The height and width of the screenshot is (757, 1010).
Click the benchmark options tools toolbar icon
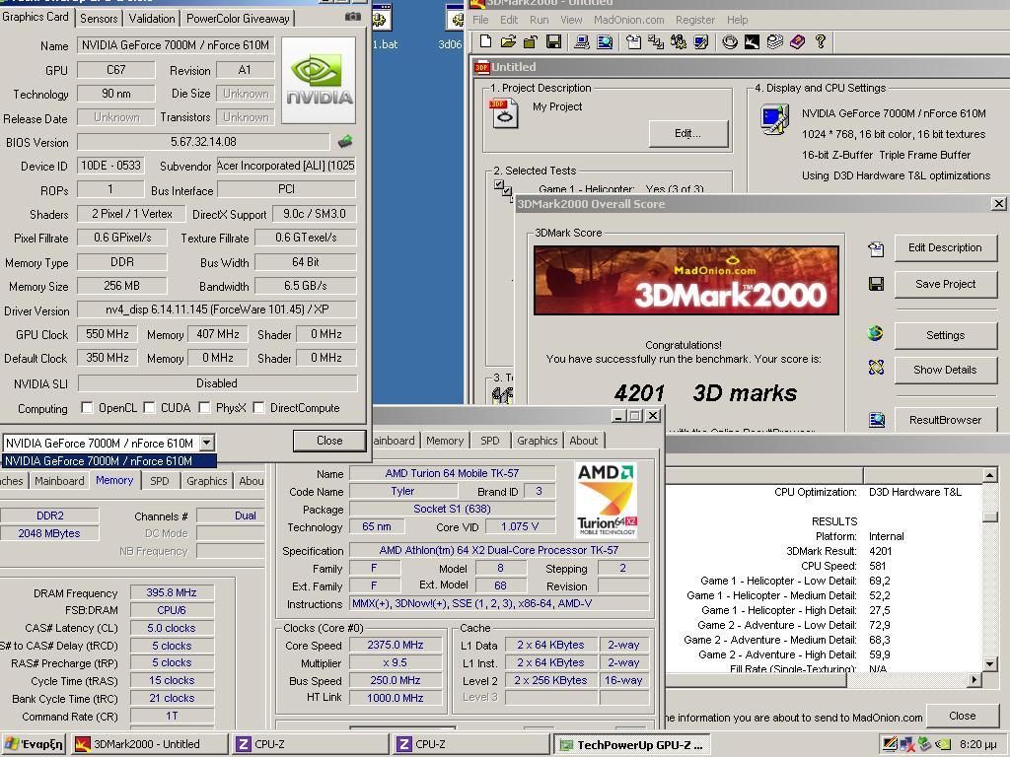click(x=679, y=42)
